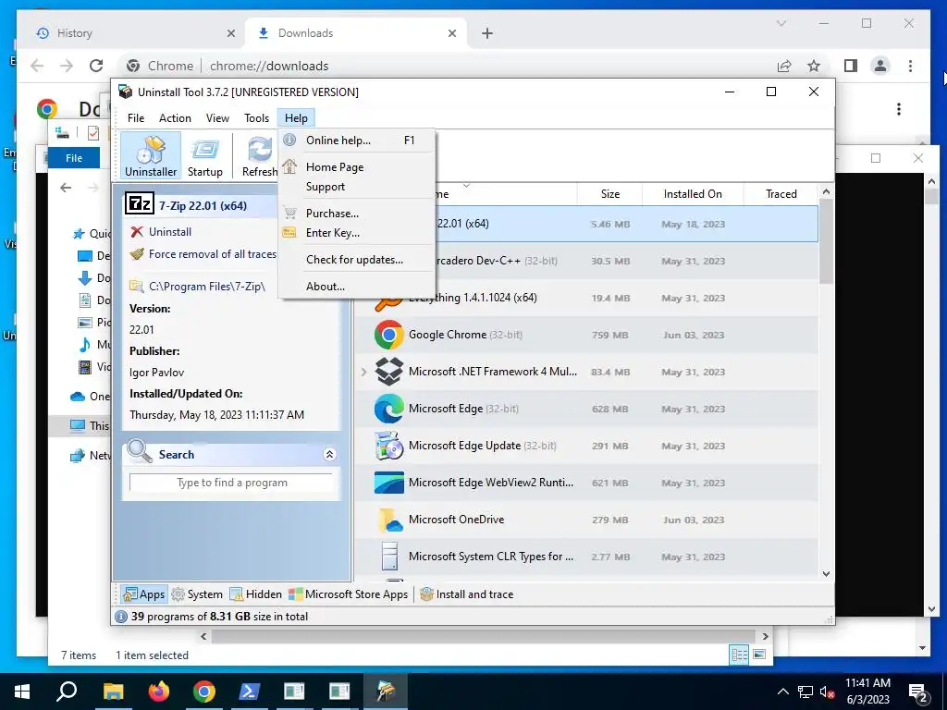
Task: Open the Chrome three-dot menu
Action: [x=910, y=66]
